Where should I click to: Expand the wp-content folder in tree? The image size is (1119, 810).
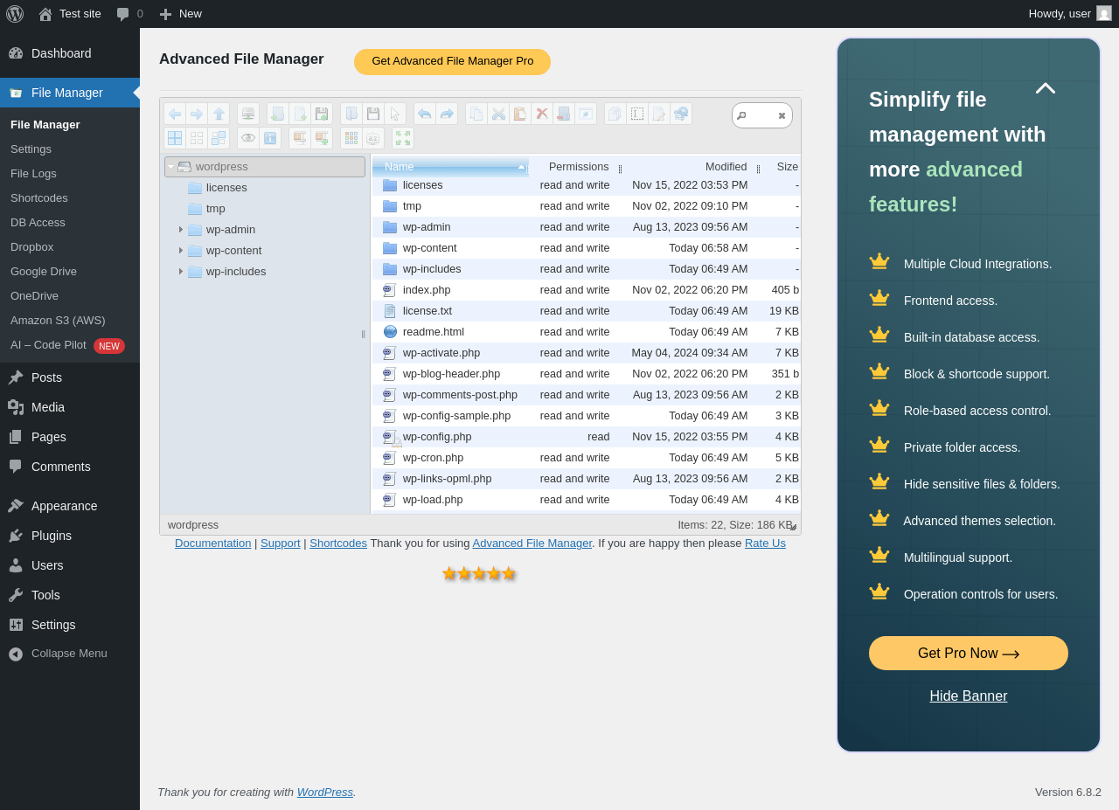(x=181, y=251)
